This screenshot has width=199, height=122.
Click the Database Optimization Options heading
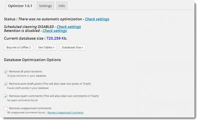[32, 60]
